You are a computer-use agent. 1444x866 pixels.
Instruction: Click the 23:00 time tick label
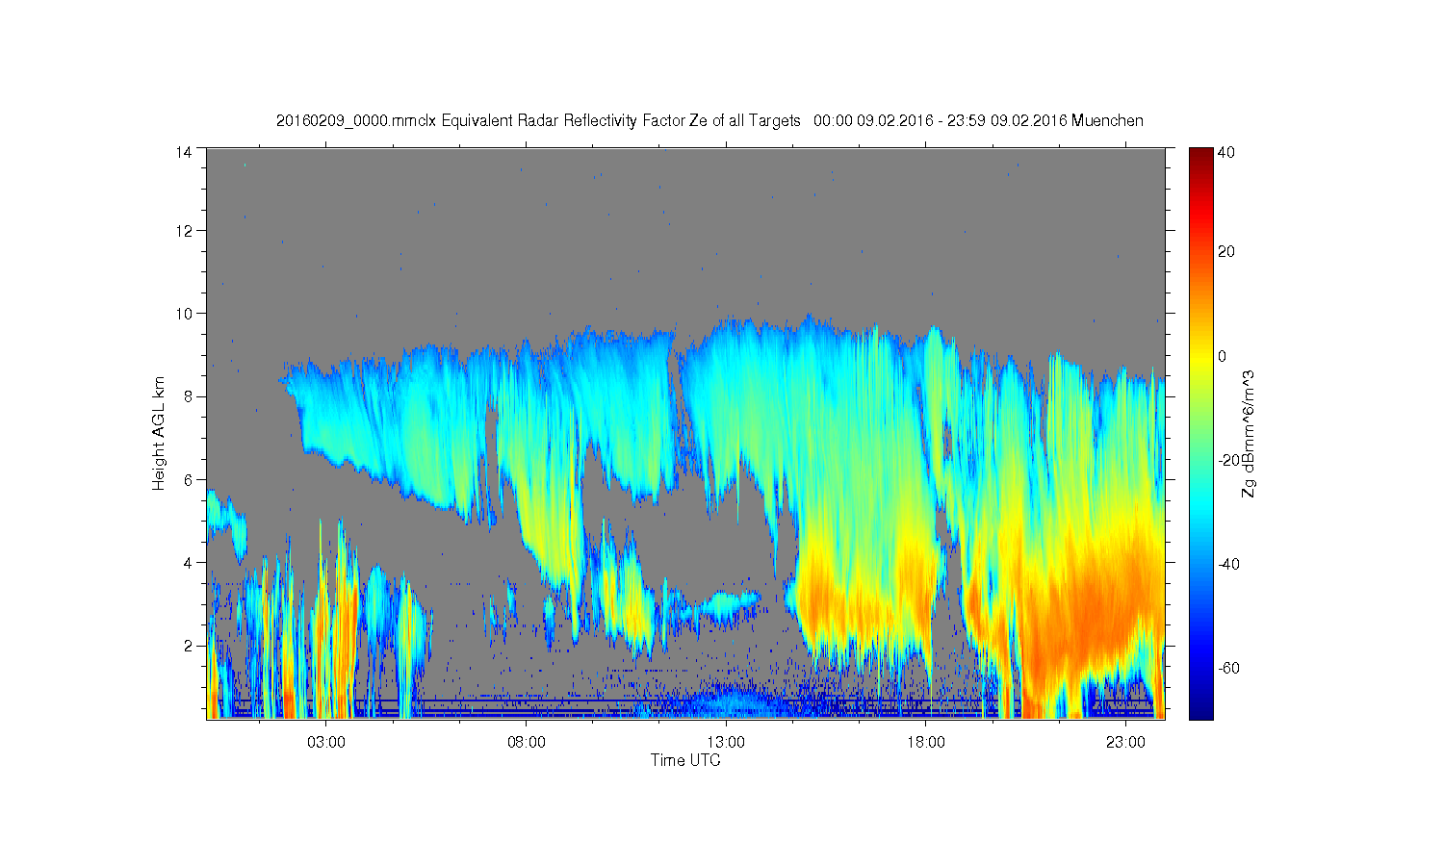[1125, 743]
